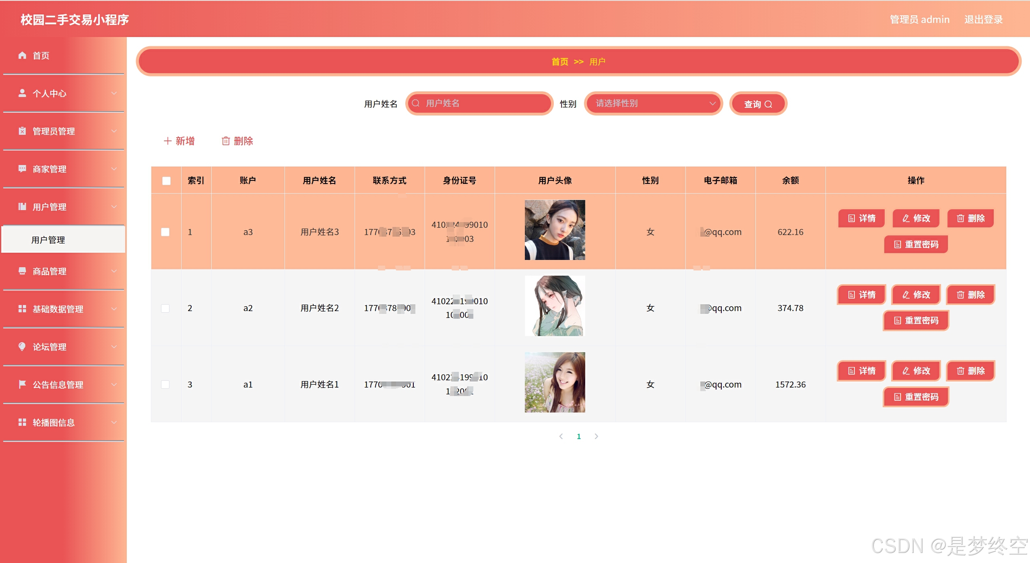Image resolution: width=1030 pixels, height=563 pixels.
Task: Click the home icon beside 首页
Action: click(22, 56)
